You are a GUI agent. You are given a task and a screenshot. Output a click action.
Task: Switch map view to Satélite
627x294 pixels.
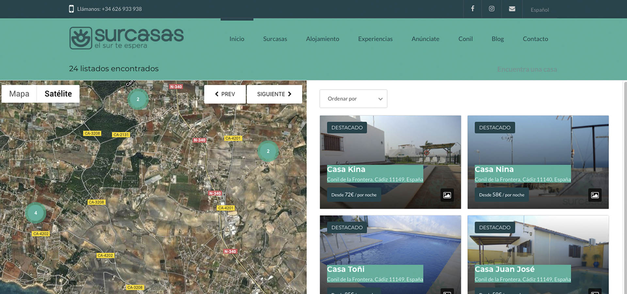[58, 94]
